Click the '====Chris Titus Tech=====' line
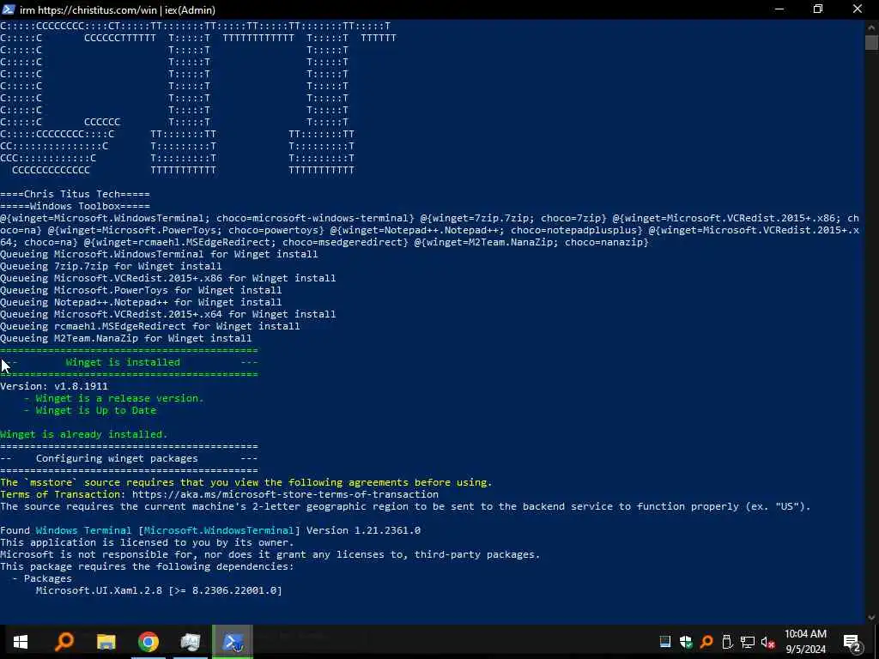 coord(76,195)
